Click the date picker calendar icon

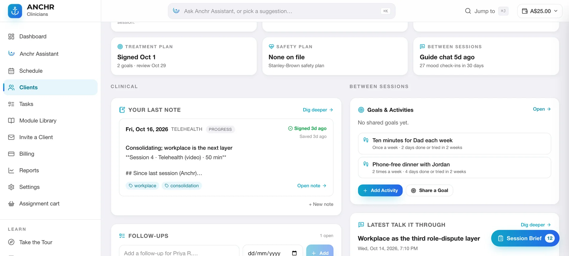pyautogui.click(x=294, y=253)
